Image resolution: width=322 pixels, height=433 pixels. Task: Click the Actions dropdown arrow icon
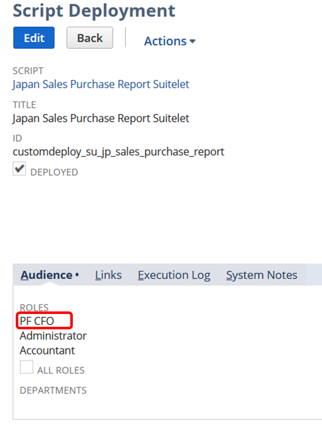(x=193, y=42)
